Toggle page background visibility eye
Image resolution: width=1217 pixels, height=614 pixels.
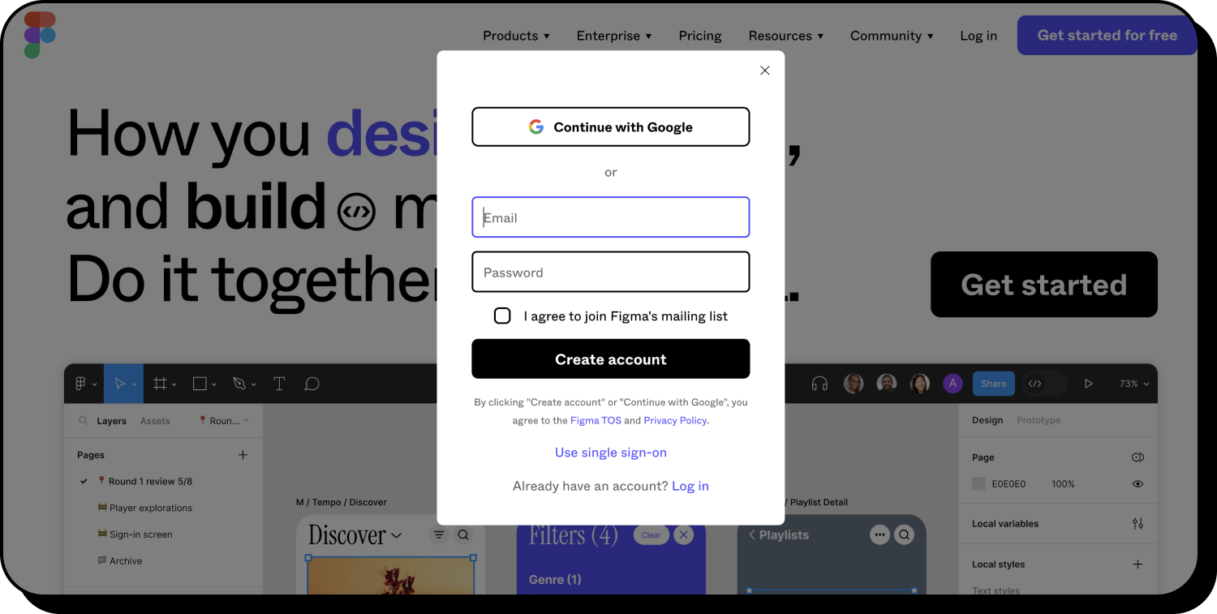pyautogui.click(x=1137, y=483)
